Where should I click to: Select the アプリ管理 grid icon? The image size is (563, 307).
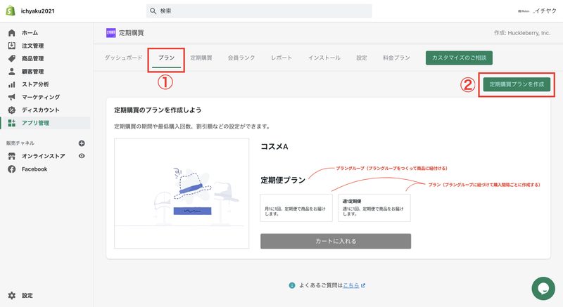tap(12, 123)
